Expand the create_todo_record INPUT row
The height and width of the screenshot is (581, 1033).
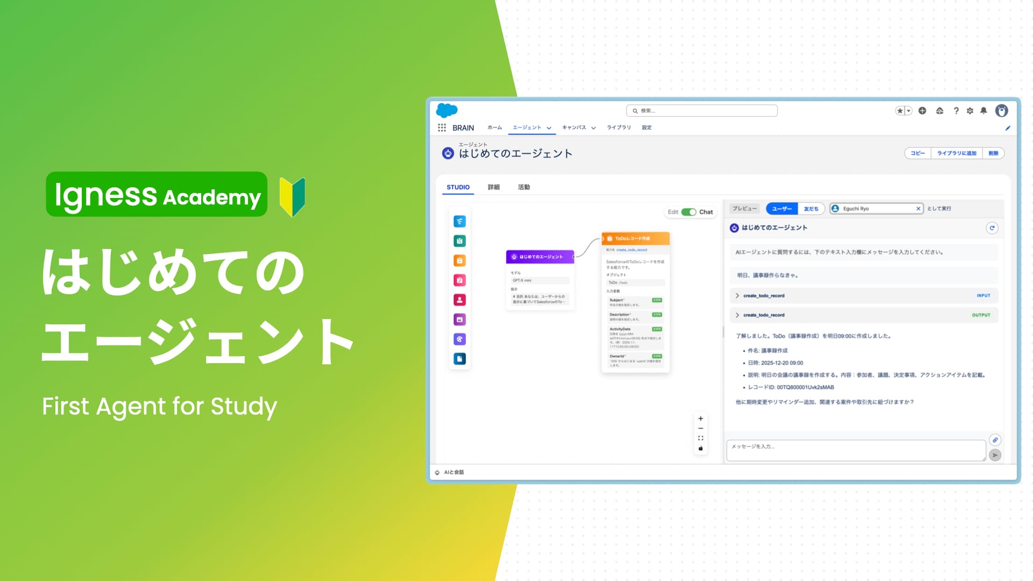click(x=738, y=296)
